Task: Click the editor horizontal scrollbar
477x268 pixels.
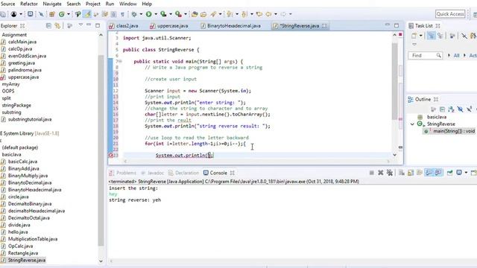Action: click(256, 162)
